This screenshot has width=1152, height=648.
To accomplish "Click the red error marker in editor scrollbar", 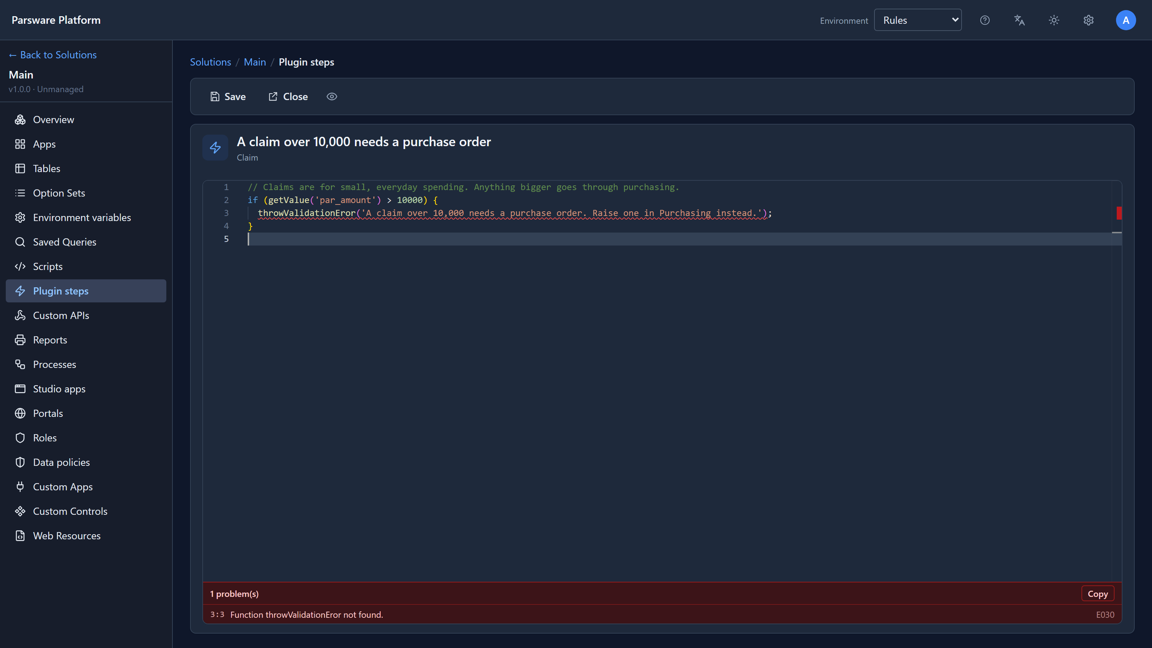I will tap(1119, 213).
